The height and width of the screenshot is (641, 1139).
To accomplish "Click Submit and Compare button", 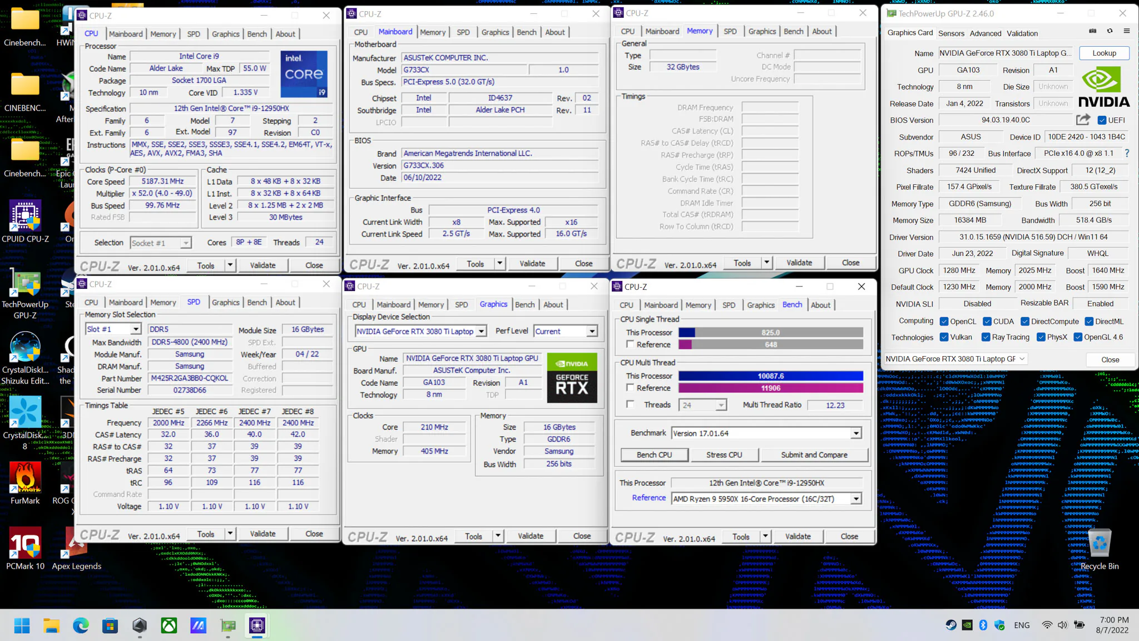I will tap(814, 455).
